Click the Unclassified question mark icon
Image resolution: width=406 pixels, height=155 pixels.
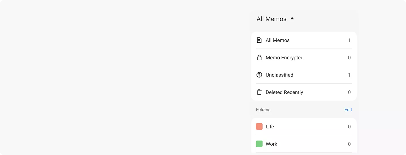259,75
